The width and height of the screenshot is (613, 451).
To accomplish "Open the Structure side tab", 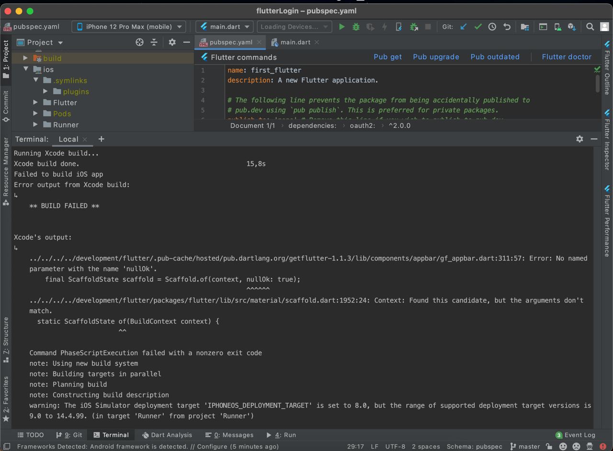I will pyautogui.click(x=6, y=339).
